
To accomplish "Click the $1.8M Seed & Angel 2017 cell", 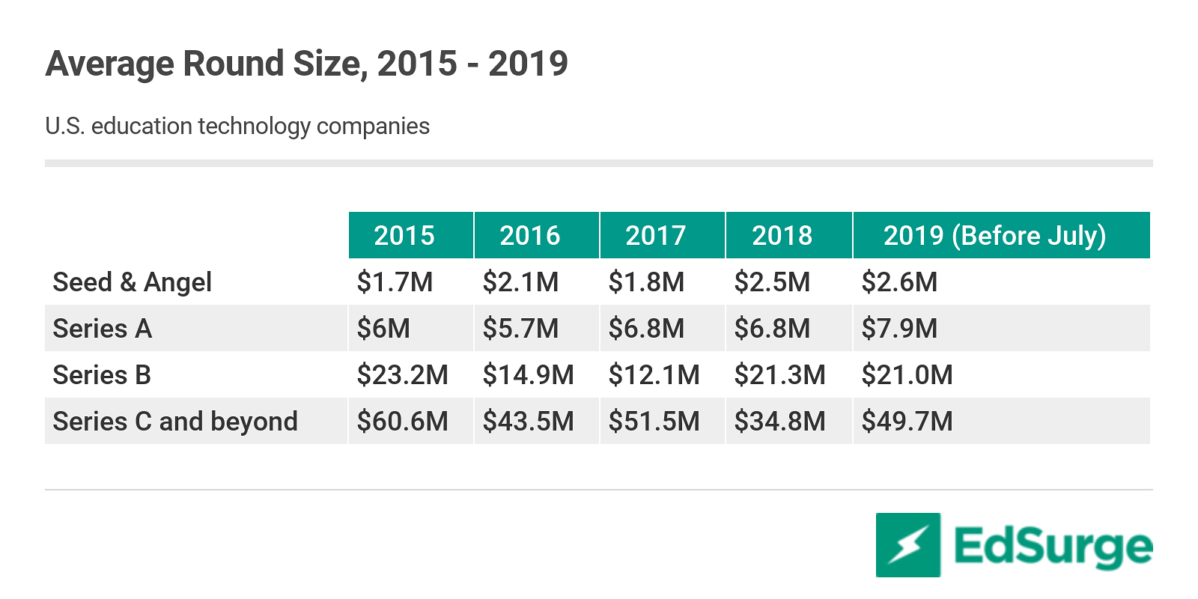I will 663,282.
